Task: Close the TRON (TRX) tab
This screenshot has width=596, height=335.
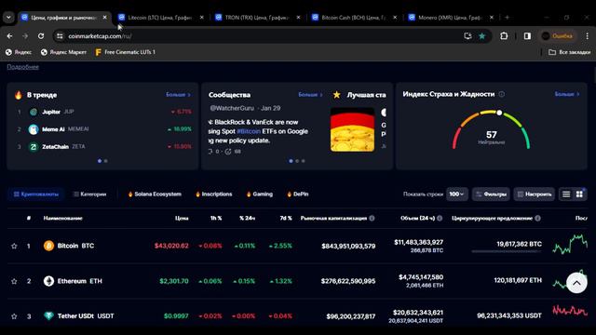Action: coord(298,18)
